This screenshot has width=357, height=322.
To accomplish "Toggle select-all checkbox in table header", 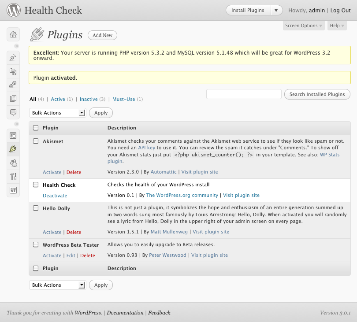I will [36, 128].
